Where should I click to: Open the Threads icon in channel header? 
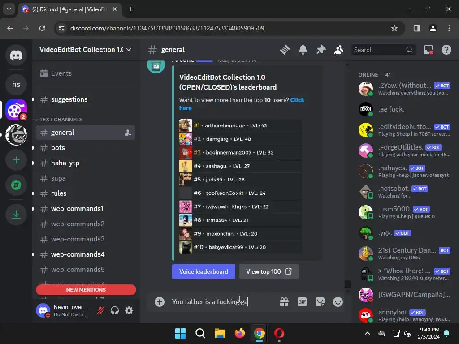coord(285,50)
